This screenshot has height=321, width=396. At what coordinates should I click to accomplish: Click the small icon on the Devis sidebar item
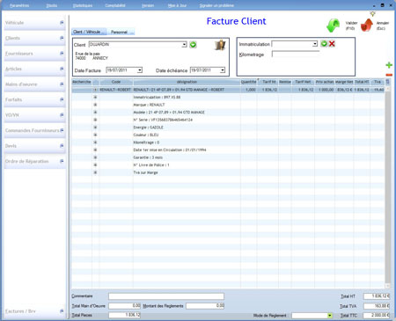[x=62, y=146]
